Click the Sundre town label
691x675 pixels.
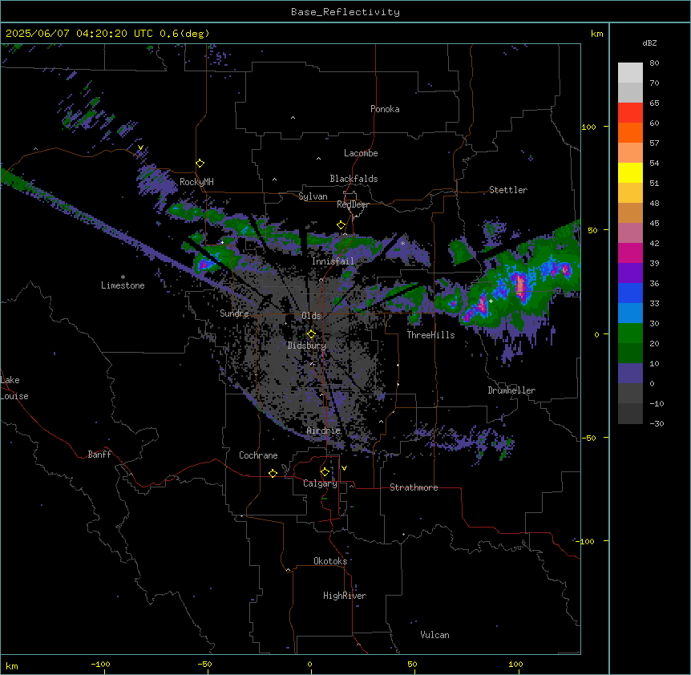tap(234, 313)
